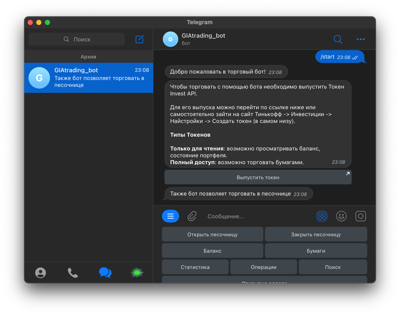Screen dimensions: 400x315
Task: Click the Открыть песочницу button
Action: point(213,234)
